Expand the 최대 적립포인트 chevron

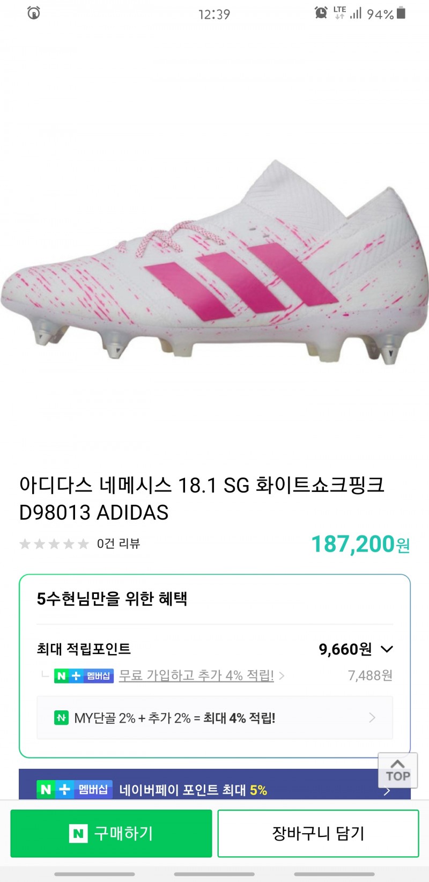coord(387,649)
